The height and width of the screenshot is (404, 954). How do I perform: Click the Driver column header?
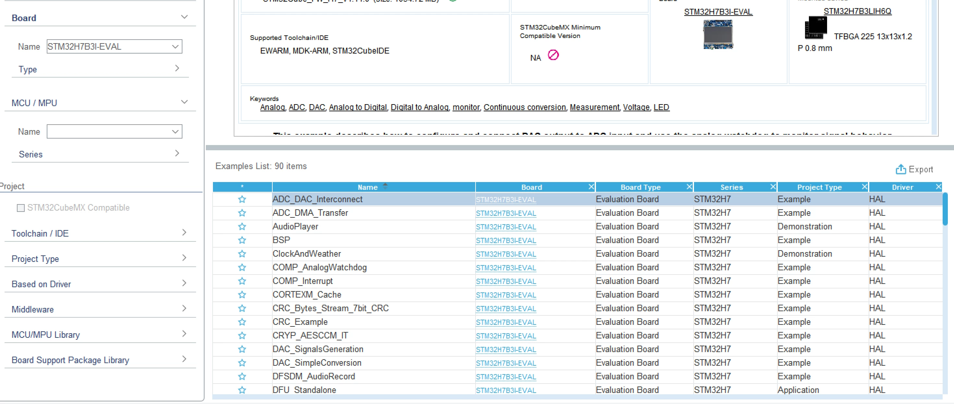pyautogui.click(x=902, y=187)
